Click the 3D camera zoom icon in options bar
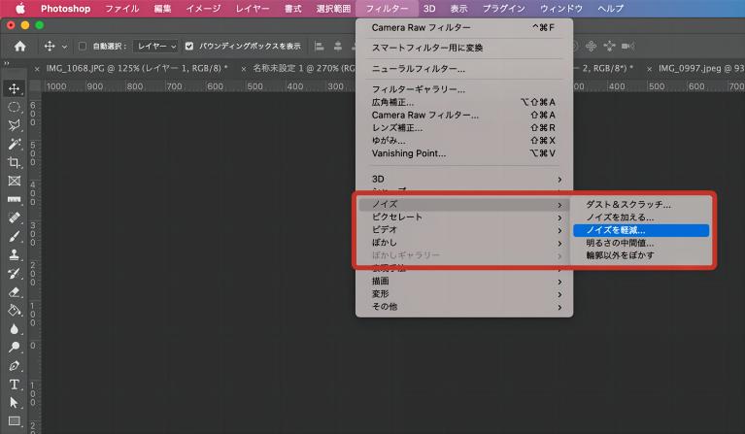The image size is (745, 434). pyautogui.click(x=627, y=46)
